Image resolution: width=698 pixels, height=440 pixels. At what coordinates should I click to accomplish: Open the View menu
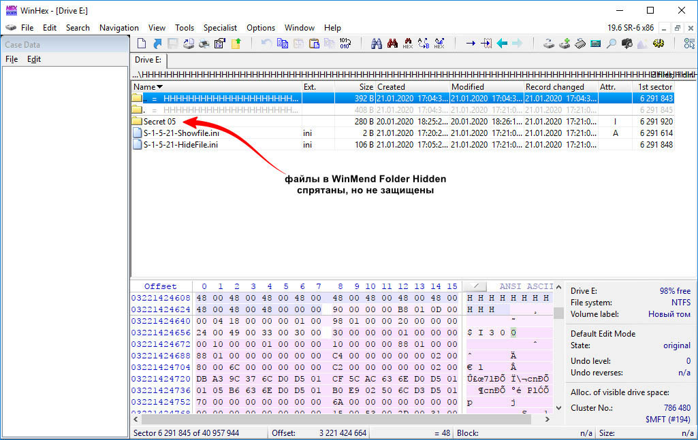tap(157, 28)
